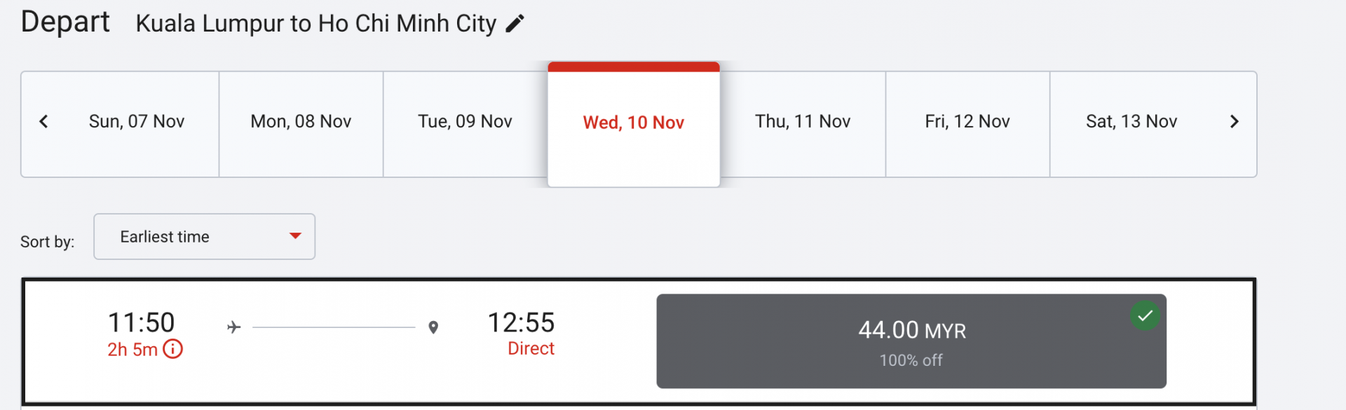1346x410 pixels.
Task: Click the 2h 5m duration text
Action: coord(132,350)
